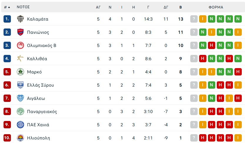Viewport: 245px width, 143px height.
Task: Click the Ηλιούπολη team logo
Action: [20, 138]
